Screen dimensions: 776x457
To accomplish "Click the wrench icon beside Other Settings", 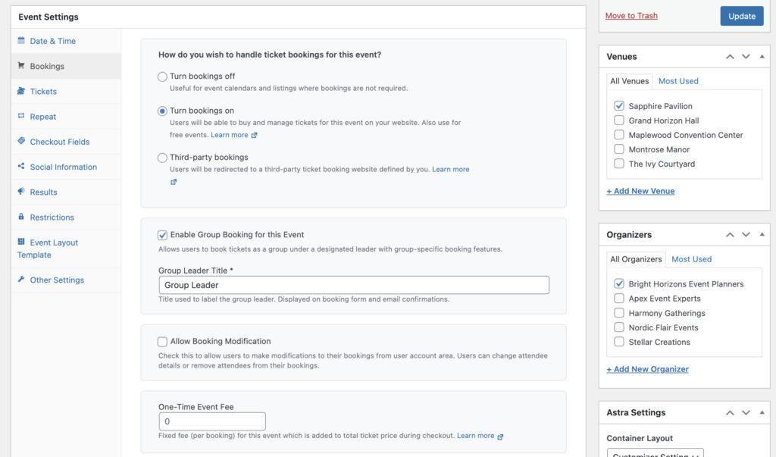I will pos(21,280).
